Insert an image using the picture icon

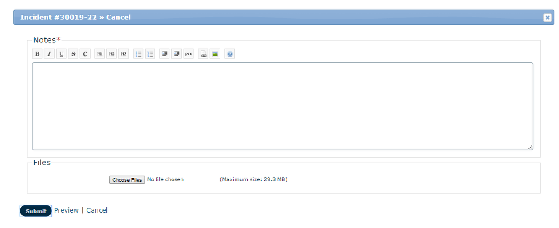215,54
